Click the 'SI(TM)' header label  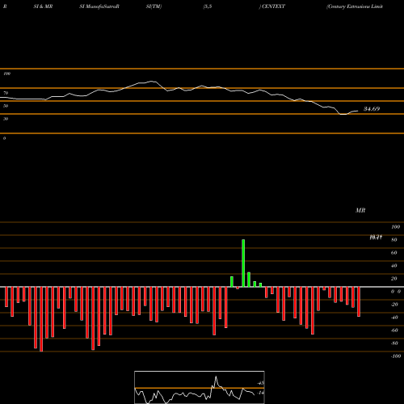tap(154, 6)
